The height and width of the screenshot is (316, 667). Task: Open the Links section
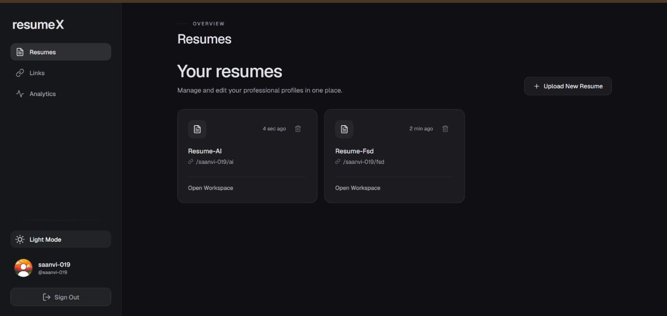click(61, 73)
